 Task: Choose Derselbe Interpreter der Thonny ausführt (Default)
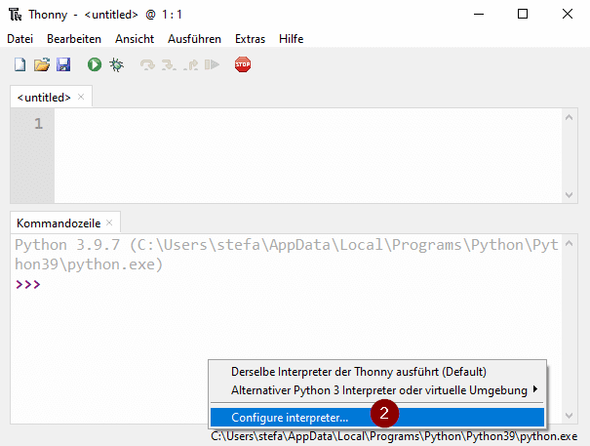tap(358, 372)
